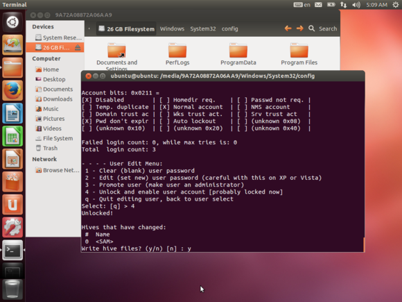This screenshot has width=402, height=302.
Task: Go forward in file manager history
Action: [x=299, y=28]
